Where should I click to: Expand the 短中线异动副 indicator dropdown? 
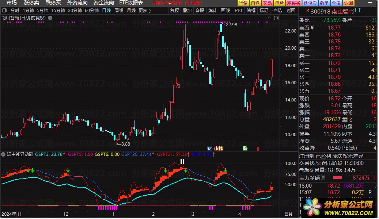click(3, 154)
